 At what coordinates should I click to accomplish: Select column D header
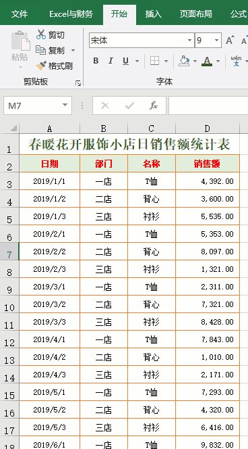pos(208,128)
